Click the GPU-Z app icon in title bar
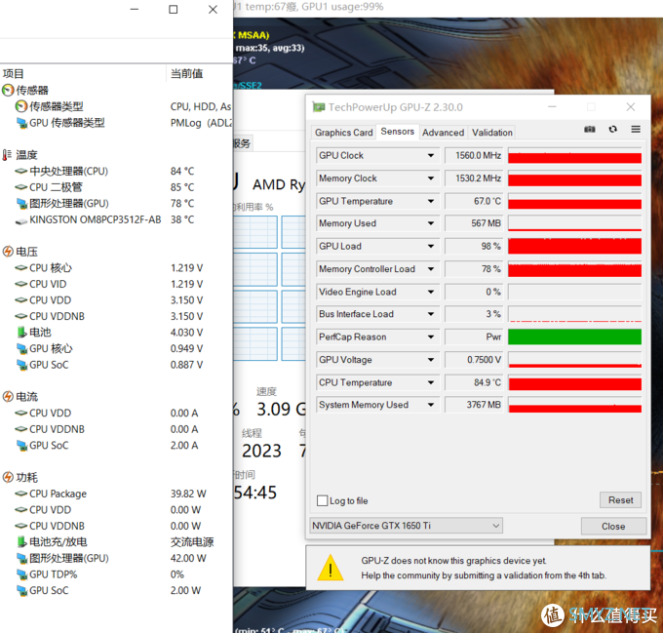This screenshot has height=633, width=663. click(319, 107)
